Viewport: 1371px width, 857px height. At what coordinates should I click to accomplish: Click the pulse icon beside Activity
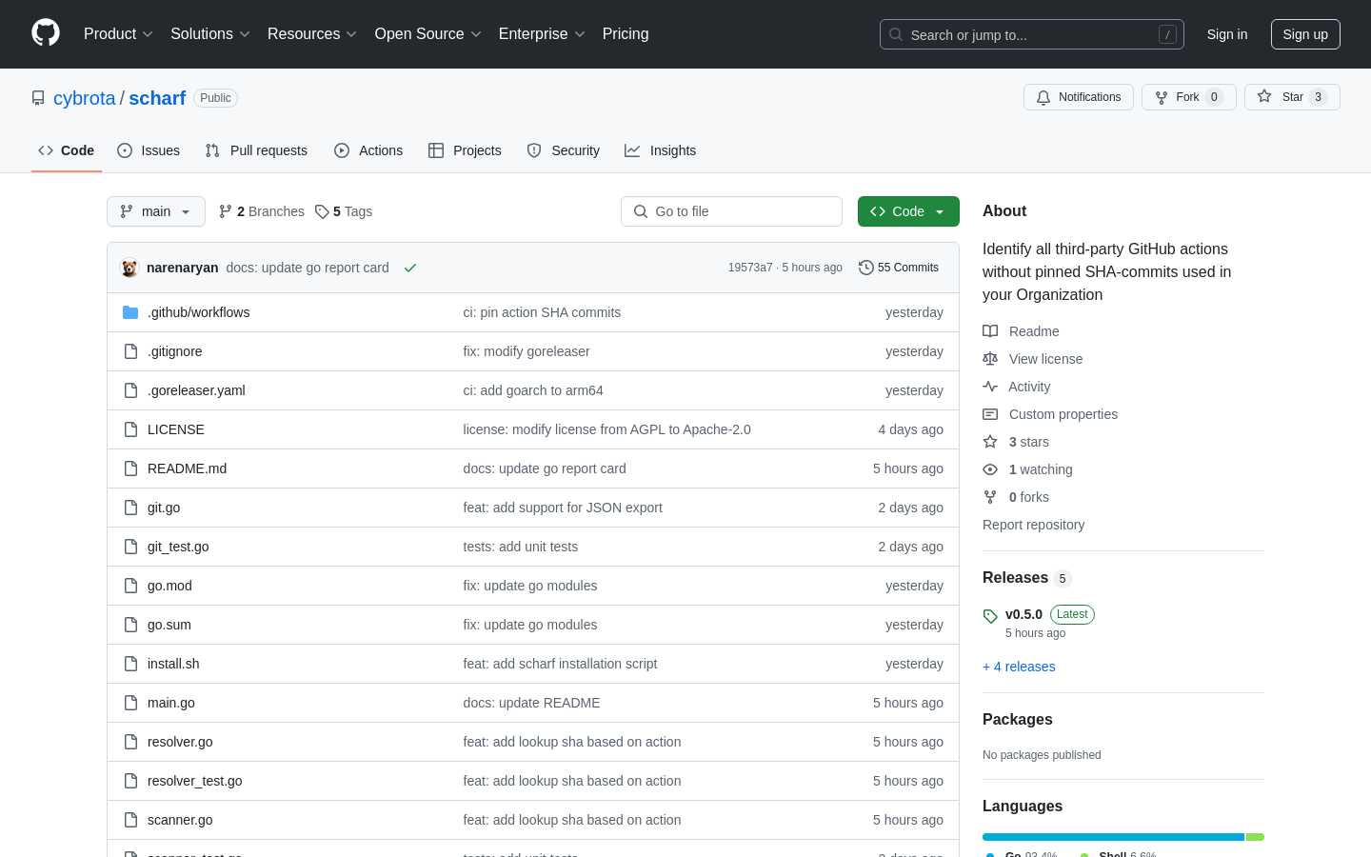click(990, 387)
